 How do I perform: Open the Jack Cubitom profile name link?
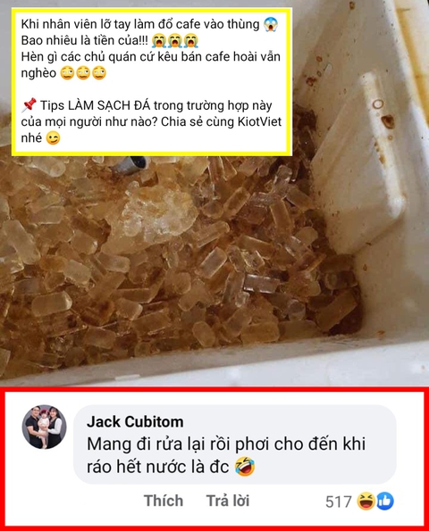[x=135, y=422]
